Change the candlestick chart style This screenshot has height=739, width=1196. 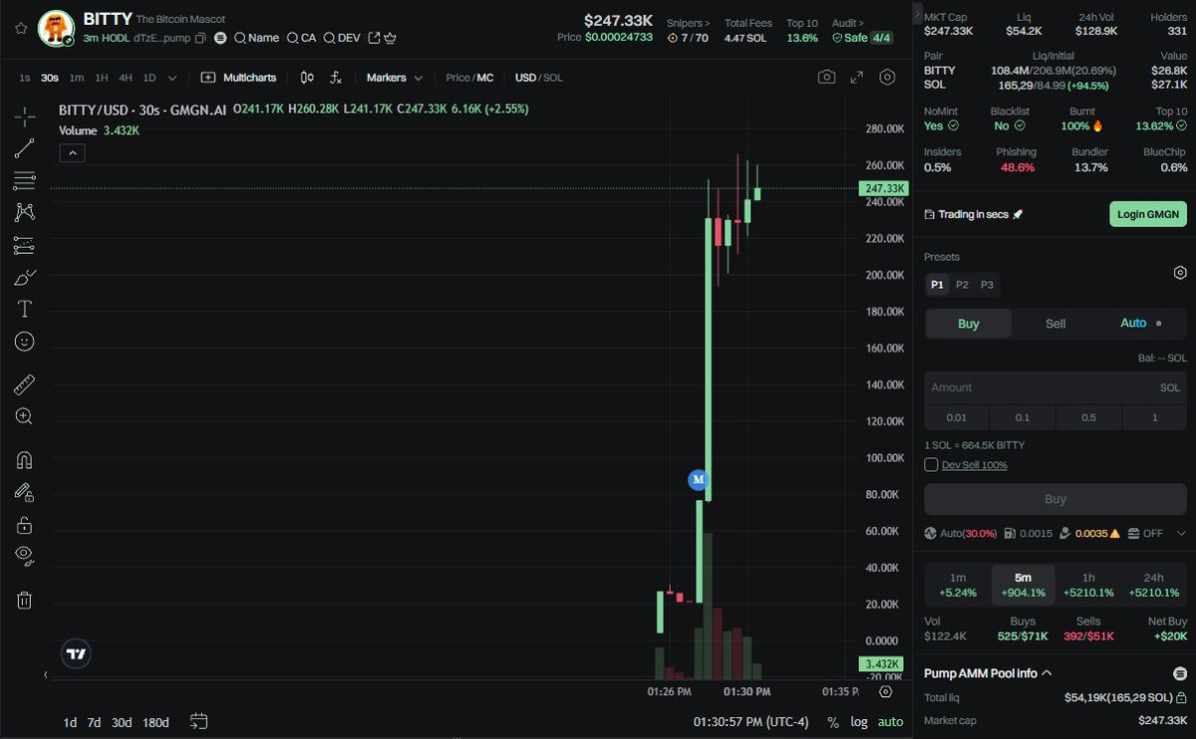coord(307,78)
